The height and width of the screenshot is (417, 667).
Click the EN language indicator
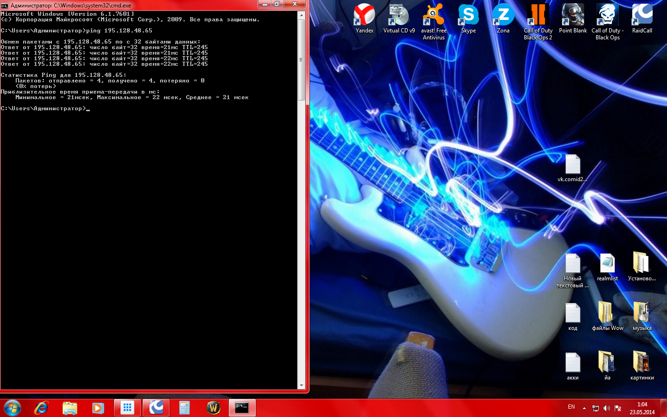tap(571, 407)
